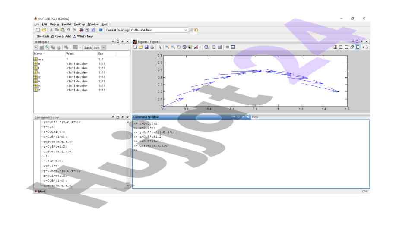Screen dimensions: 415x233
Task: Select the Zoom In tool in figure toolbar
Action: 167,47
